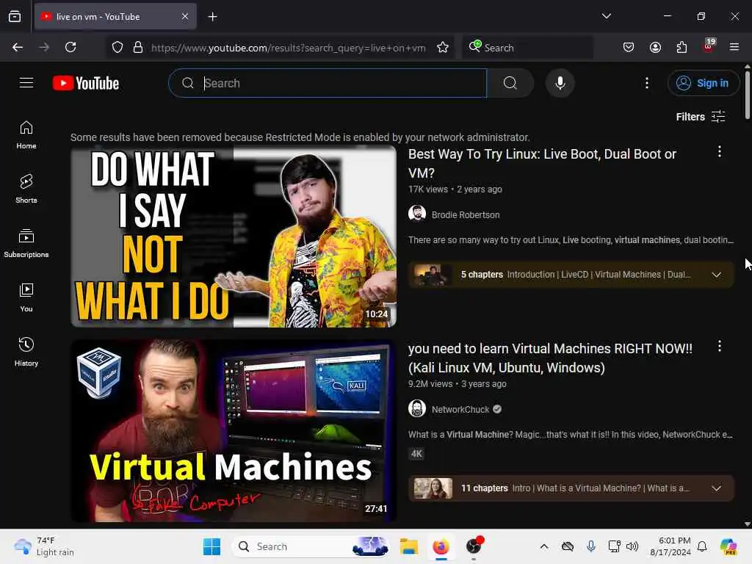The width and height of the screenshot is (752, 564).
Task: Visit NetworkChuck channel name
Action: (460, 410)
